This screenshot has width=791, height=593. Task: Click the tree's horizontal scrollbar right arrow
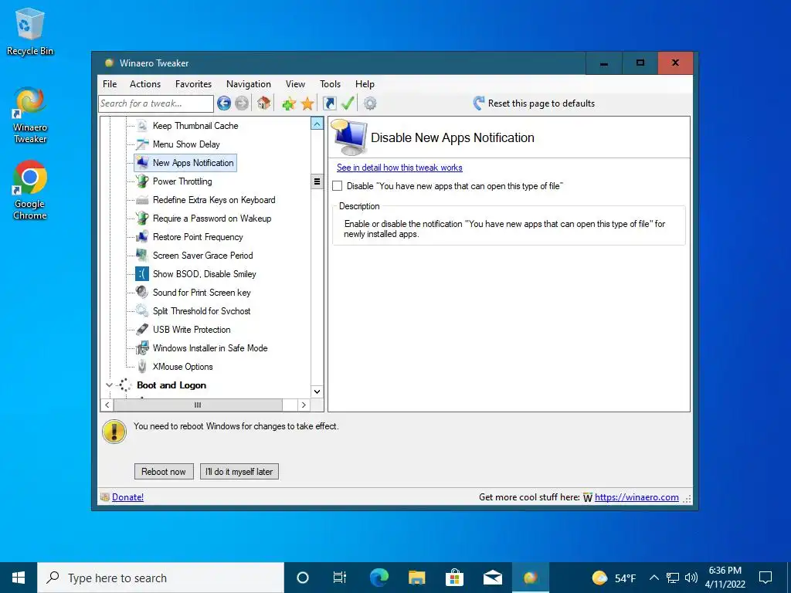(x=304, y=405)
